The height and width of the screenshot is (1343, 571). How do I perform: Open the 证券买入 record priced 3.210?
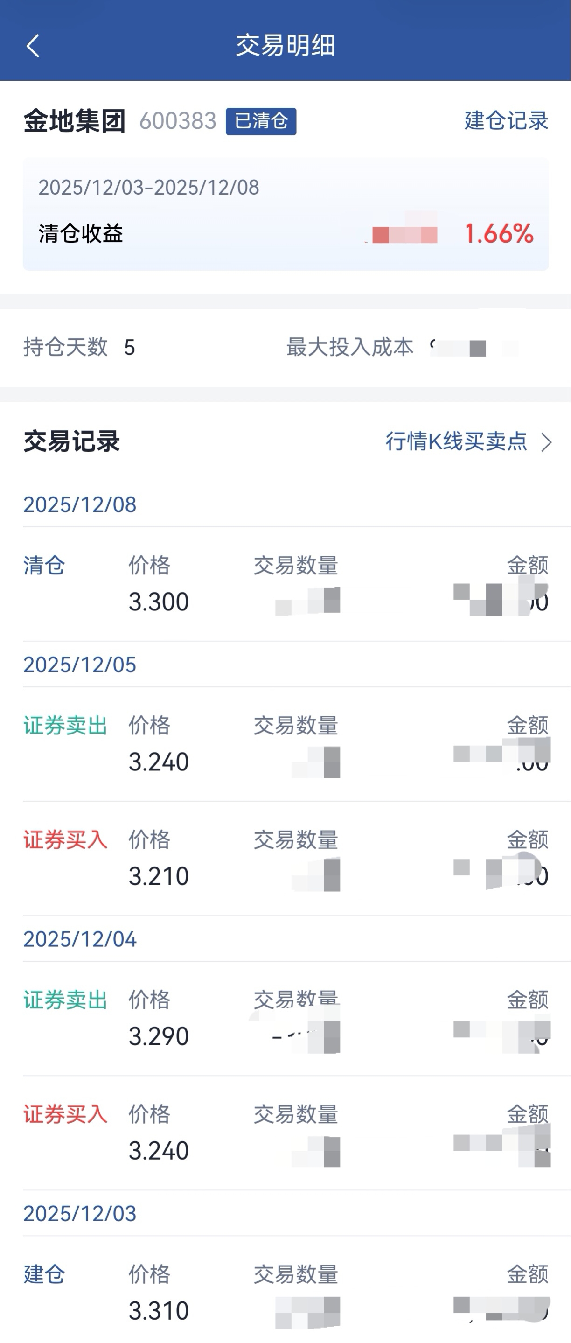(x=285, y=859)
